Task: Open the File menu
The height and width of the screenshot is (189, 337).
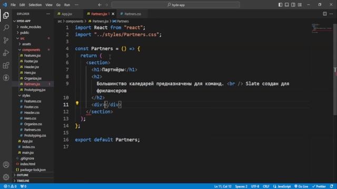Action: 13,5
